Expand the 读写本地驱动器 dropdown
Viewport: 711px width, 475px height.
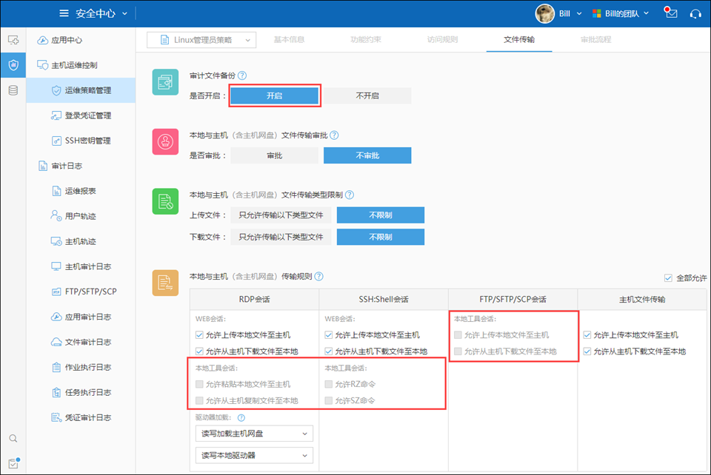coord(254,455)
